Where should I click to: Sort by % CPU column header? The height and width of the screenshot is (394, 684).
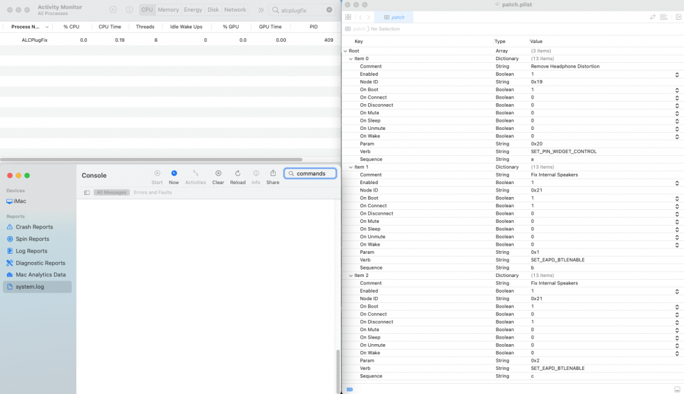72,27
